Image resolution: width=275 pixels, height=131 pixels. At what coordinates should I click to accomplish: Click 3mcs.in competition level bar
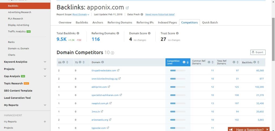click(178, 111)
